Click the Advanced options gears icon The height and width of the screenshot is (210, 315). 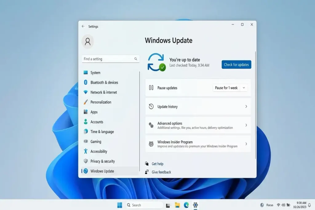(151, 125)
